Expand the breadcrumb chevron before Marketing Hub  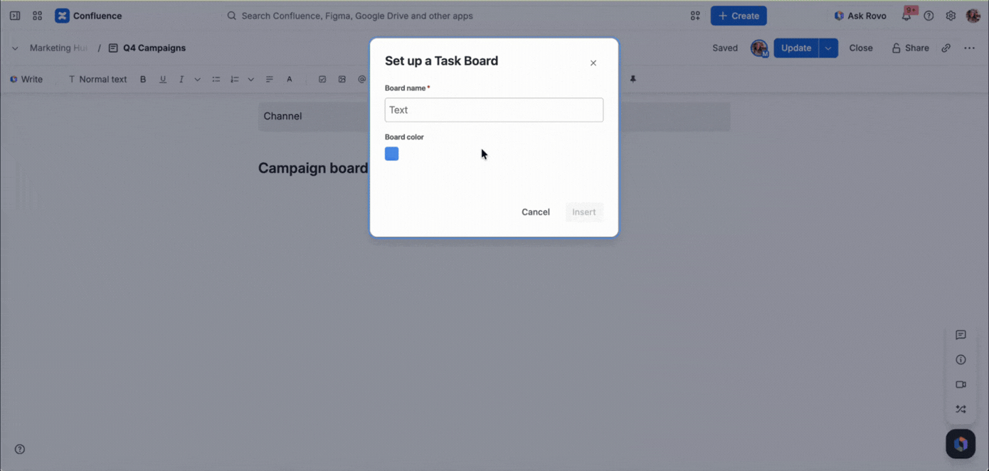coord(15,48)
